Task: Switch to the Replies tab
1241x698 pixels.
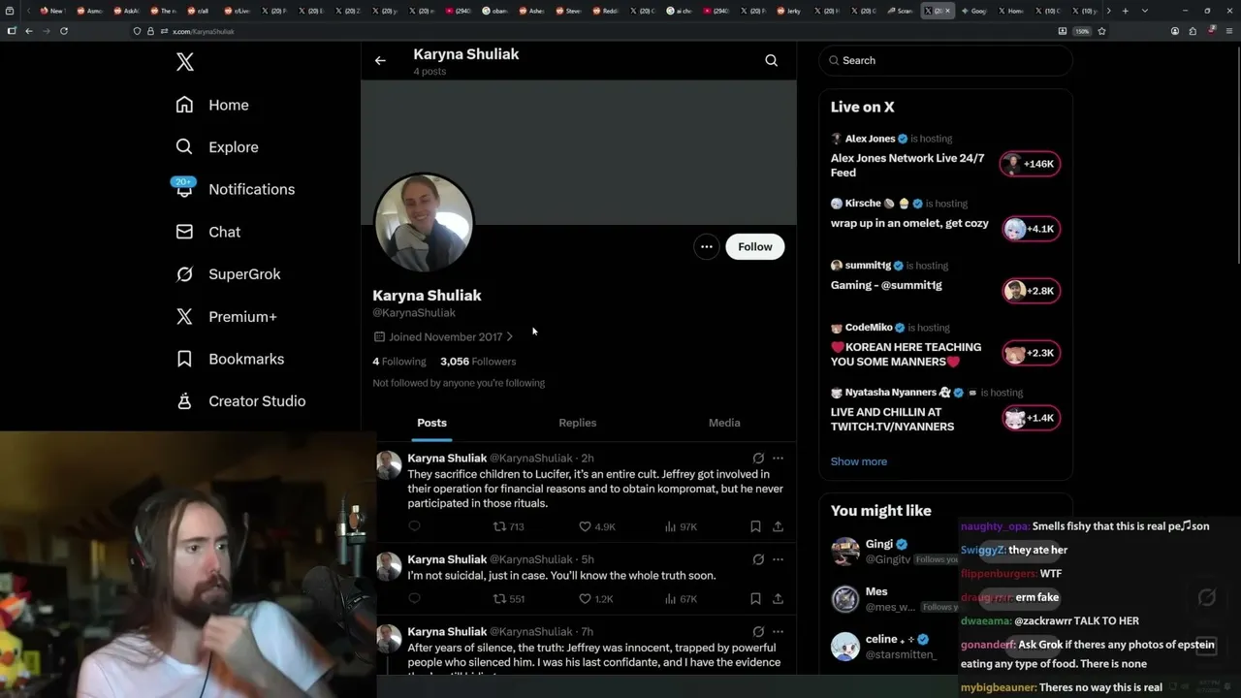Action: click(x=578, y=423)
